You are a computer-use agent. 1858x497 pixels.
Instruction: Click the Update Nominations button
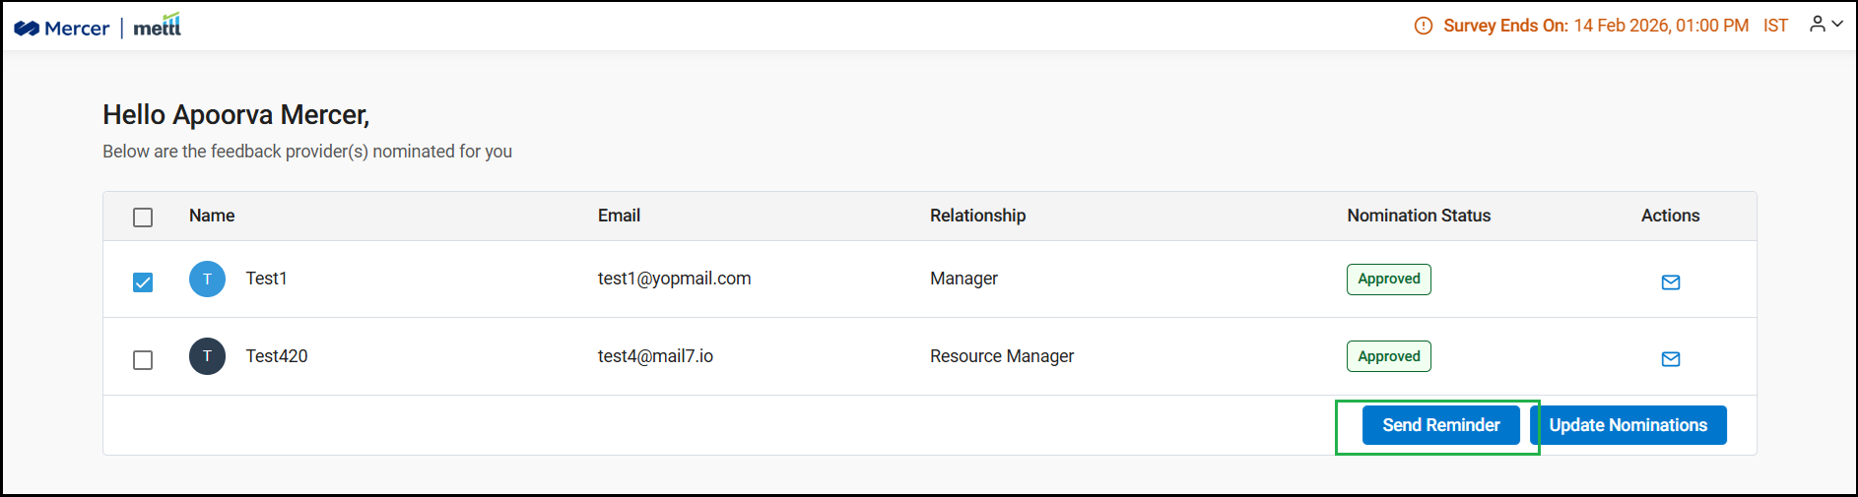[x=1627, y=425]
